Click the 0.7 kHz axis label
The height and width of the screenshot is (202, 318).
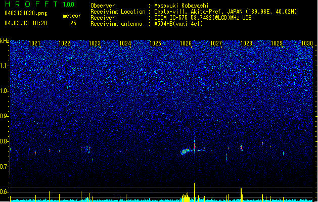[x=5, y=167]
